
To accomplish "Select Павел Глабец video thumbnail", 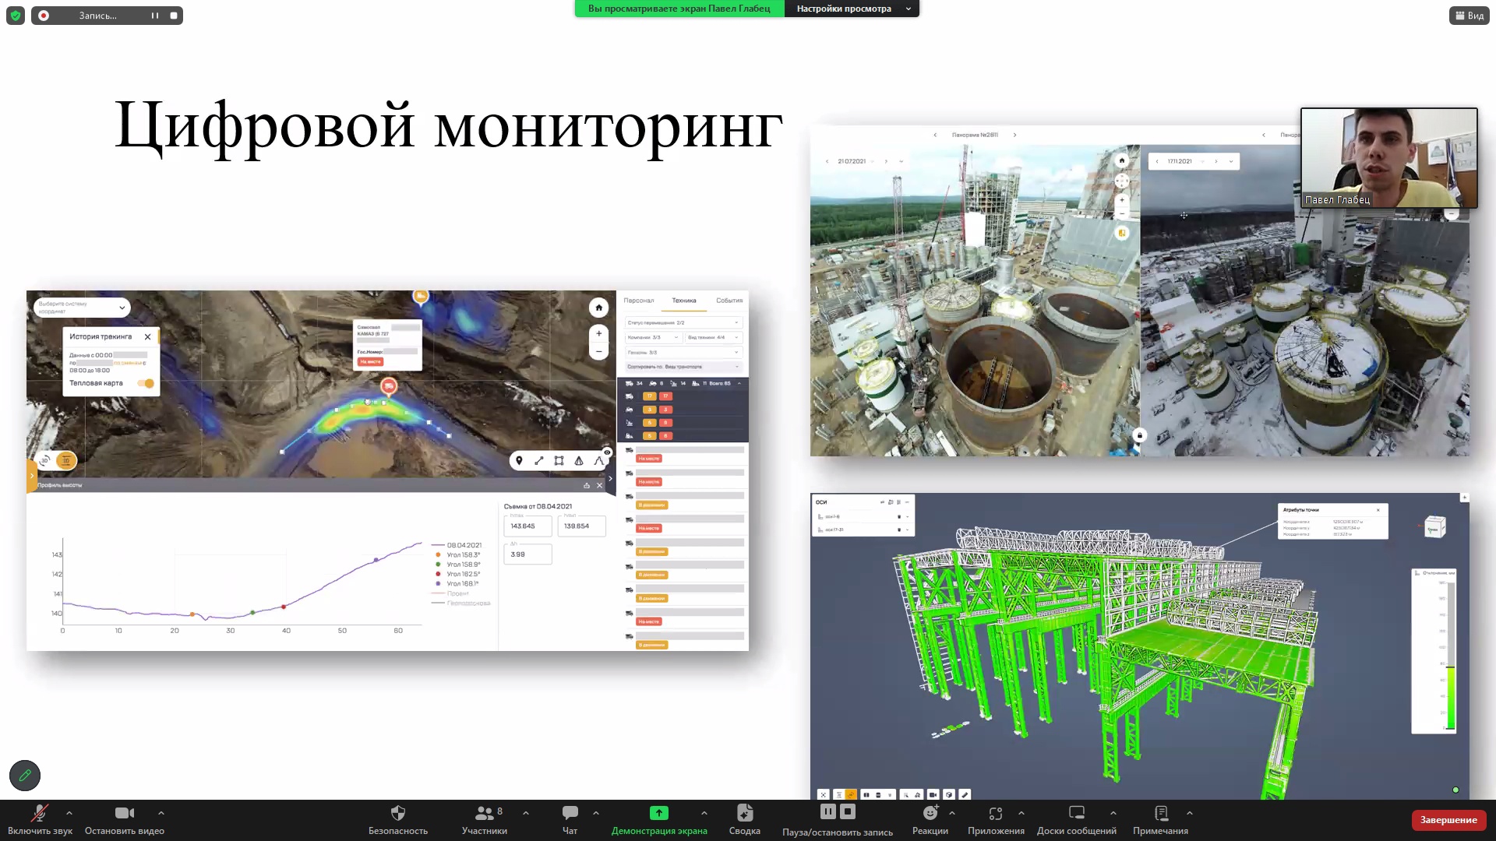I will coord(1389,158).
